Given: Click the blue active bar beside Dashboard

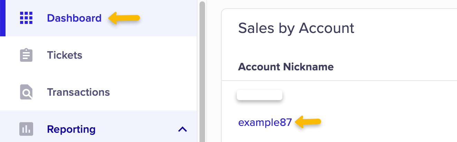Looking at the screenshot, I should tap(3, 18).
